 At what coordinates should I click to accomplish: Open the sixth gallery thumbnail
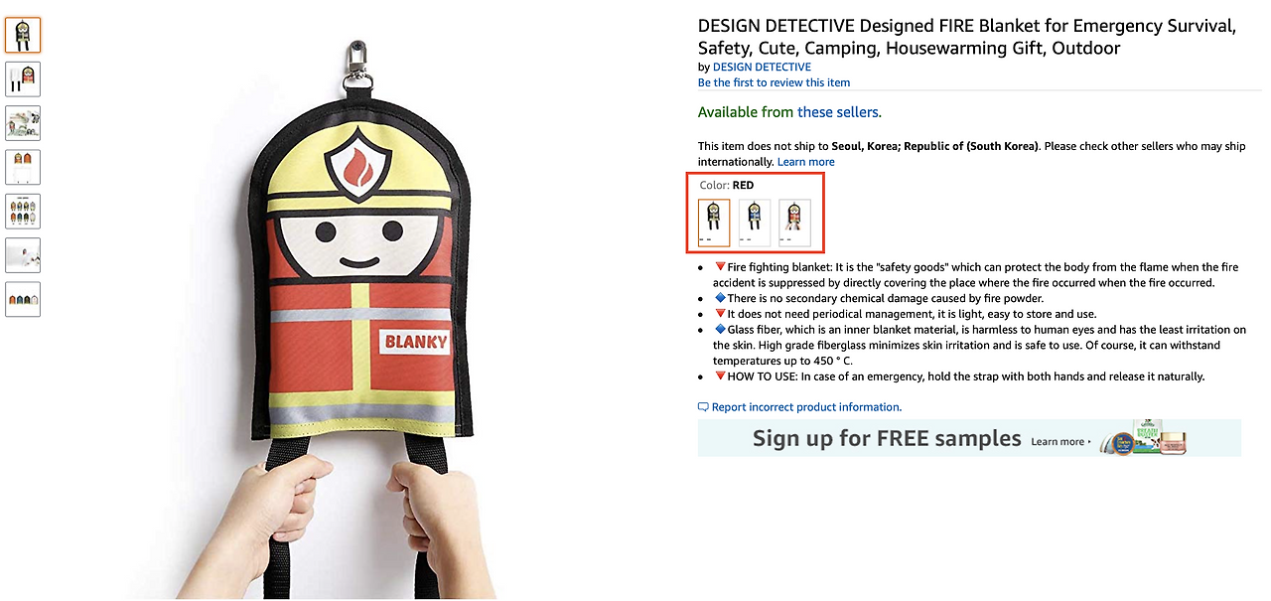pos(23,255)
